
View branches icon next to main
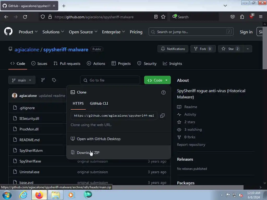coord(43,80)
